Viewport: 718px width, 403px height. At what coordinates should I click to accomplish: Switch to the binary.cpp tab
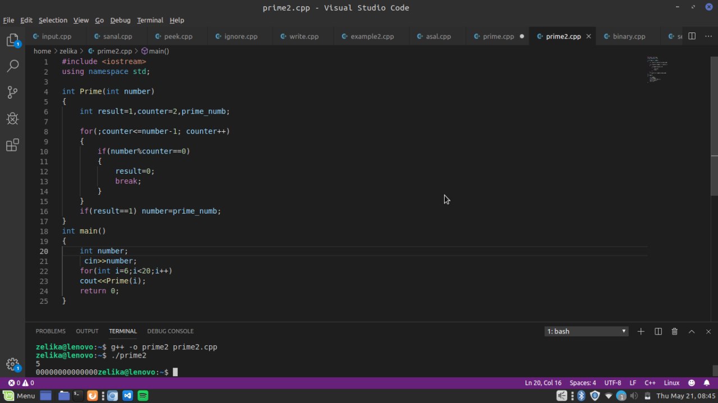tap(629, 36)
